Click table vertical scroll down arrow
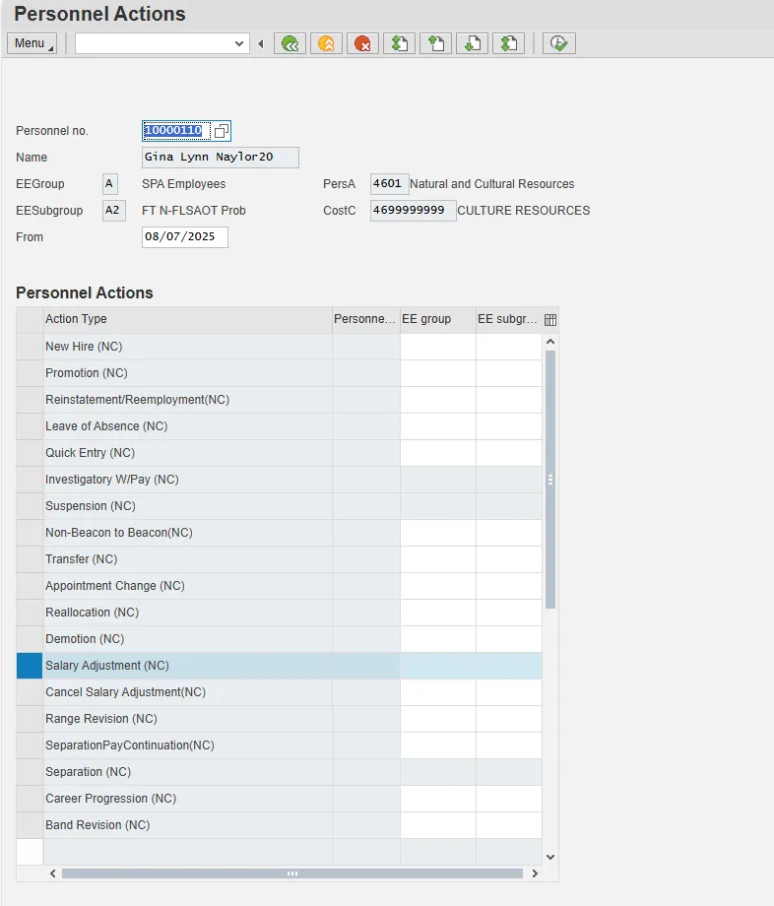 (x=550, y=857)
